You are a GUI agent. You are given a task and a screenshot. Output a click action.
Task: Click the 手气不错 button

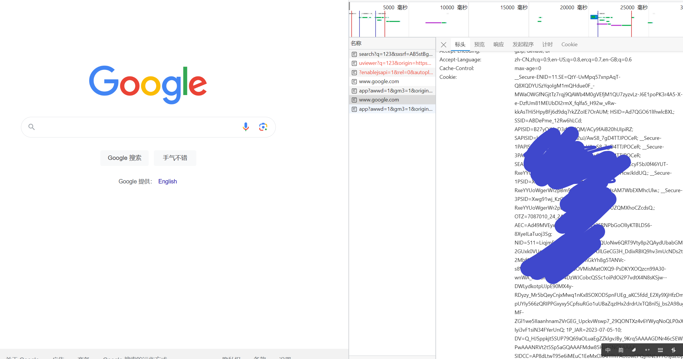pos(175,158)
